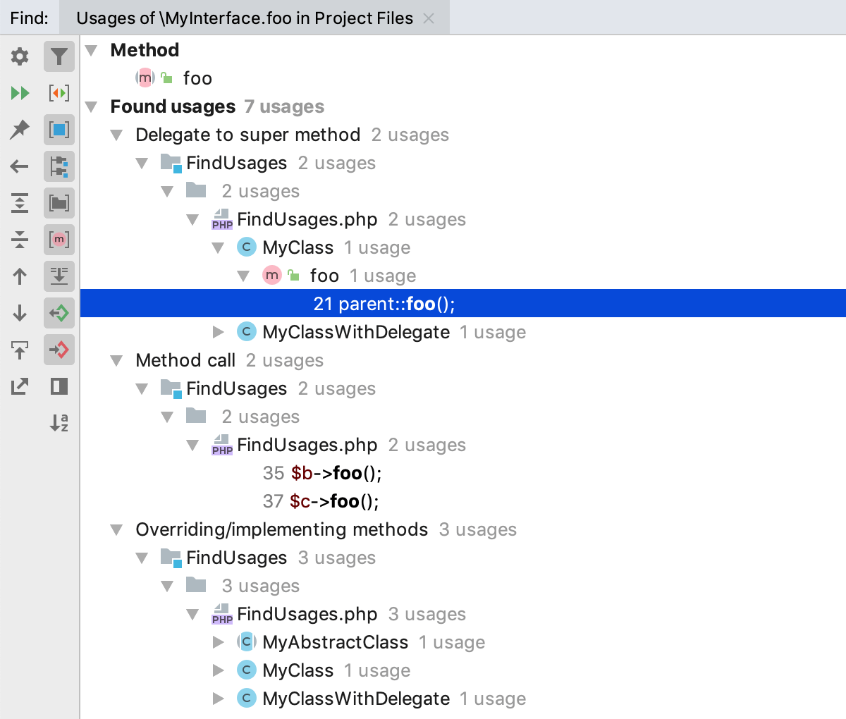
Task: Collapse all nodes in the usages tree
Action: tap(19, 240)
